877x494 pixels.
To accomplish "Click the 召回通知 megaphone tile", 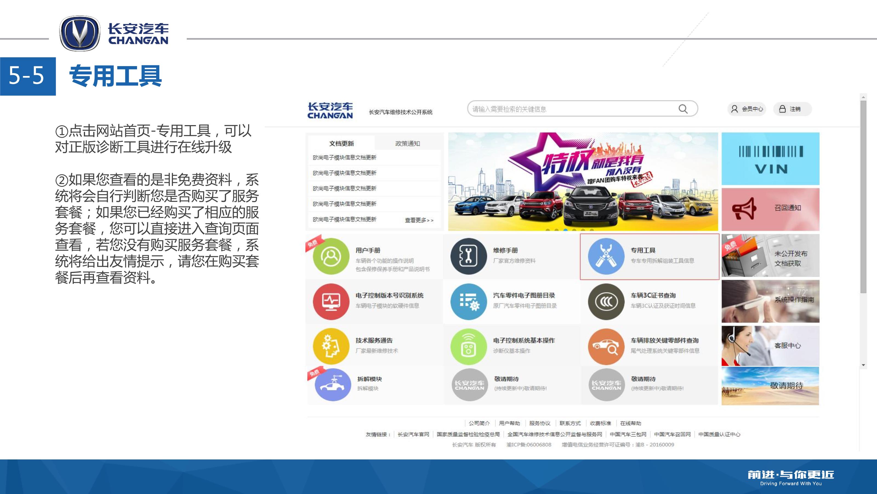I will point(770,209).
